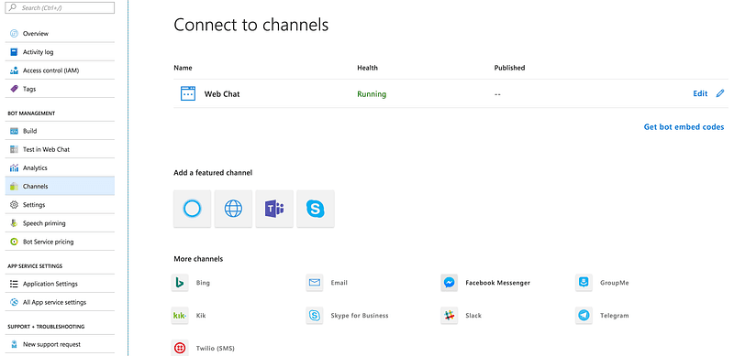
Task: Click Get bot embed codes link
Action: click(684, 127)
